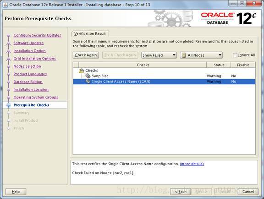
Task: Click Warning status of SCAN row
Action: click(214, 81)
